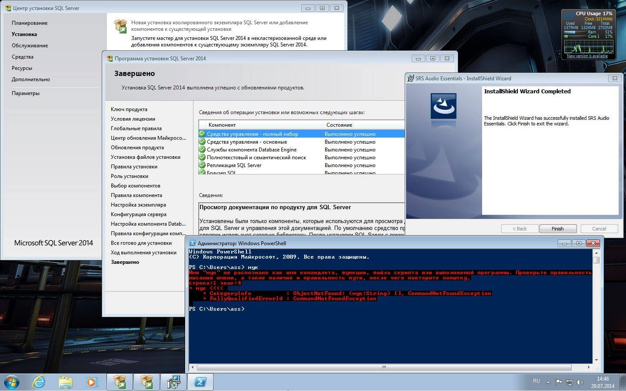
Task: Maximize the PowerShell window
Action: coord(579,243)
